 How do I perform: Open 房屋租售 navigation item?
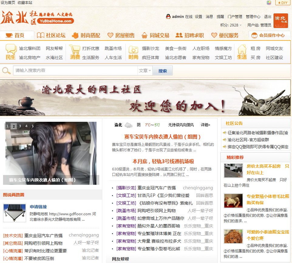[121, 35]
